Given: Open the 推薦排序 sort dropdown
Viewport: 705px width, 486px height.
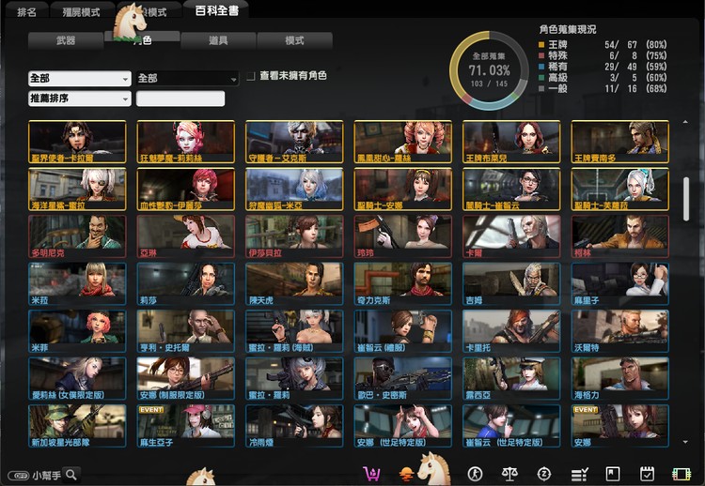Looking at the screenshot, I should (x=79, y=99).
